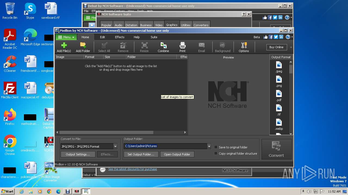The image size is (348, 195).
Task: Click the Output Folder path field
Action: 165,146
